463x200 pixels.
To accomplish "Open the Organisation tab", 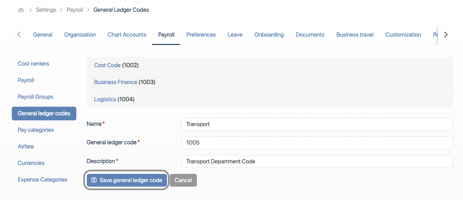I will pos(80,35).
